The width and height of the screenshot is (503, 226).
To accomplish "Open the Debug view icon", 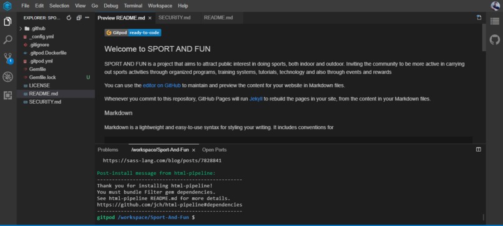I will 7,77.
